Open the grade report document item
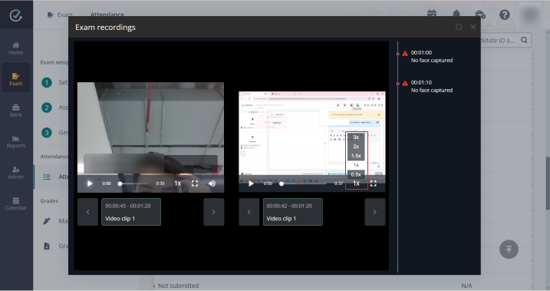Viewport: 550px width, 291px height. (x=47, y=246)
